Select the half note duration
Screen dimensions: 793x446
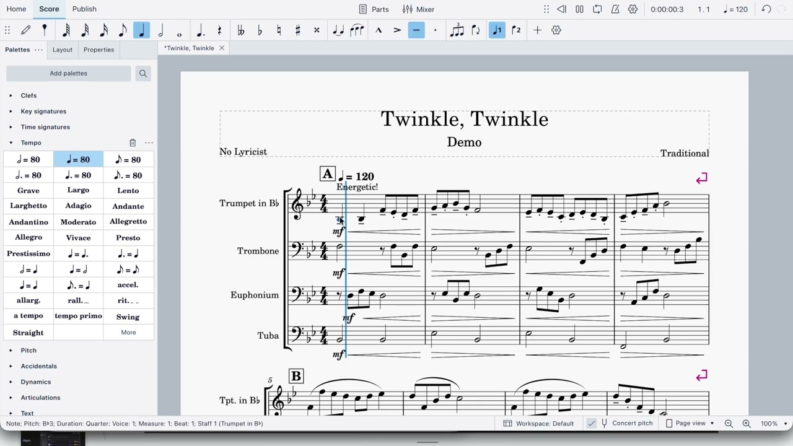click(x=160, y=30)
